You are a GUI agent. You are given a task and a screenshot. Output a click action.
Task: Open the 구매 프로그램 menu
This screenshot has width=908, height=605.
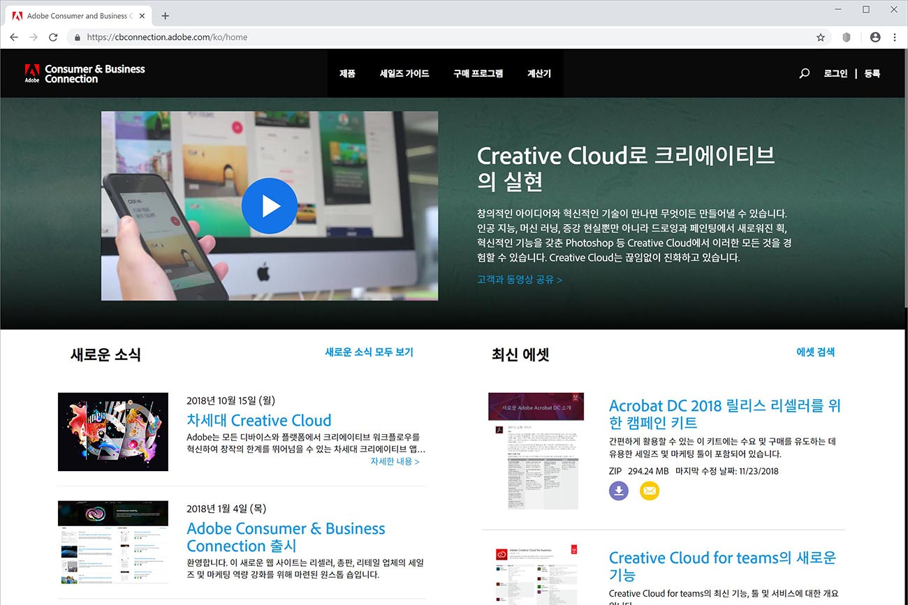[478, 73]
